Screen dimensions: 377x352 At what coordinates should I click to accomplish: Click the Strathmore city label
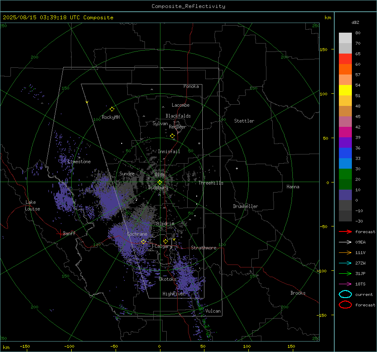click(204, 248)
